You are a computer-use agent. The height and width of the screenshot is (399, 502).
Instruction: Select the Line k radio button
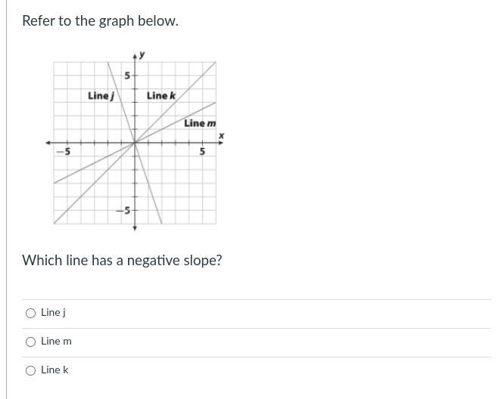(30, 370)
